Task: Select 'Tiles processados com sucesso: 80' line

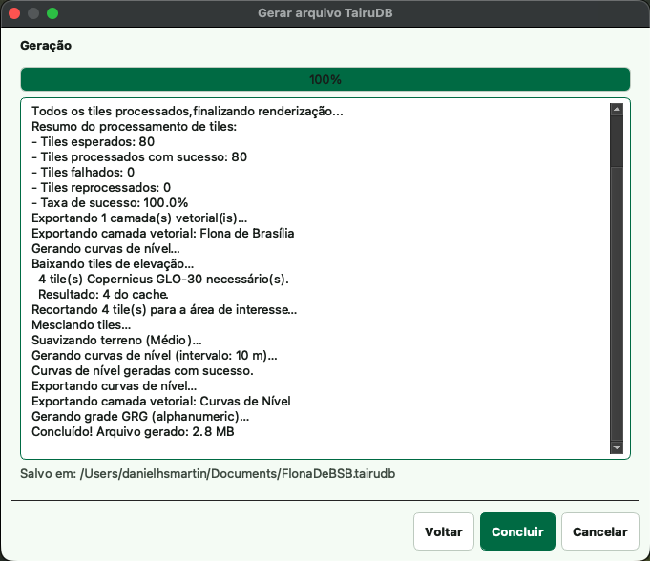Action: coord(139,157)
